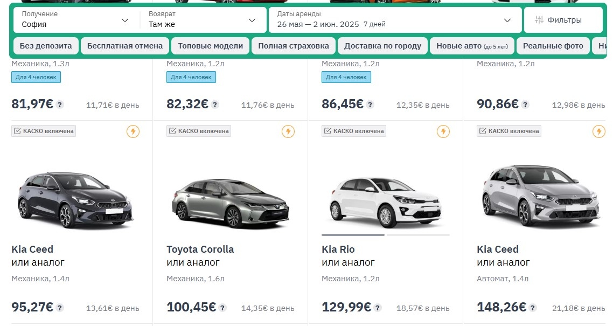Image resolution: width=613 pixels, height=326 pixels.
Task: Click the sliders icon inside the Фильтры button
Action: (538, 19)
